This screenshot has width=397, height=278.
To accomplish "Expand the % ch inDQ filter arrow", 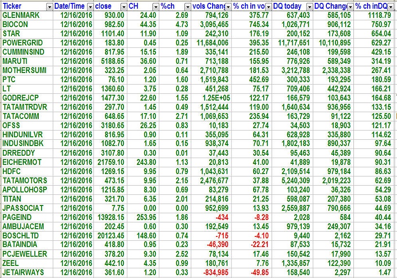I will pos(391,7).
